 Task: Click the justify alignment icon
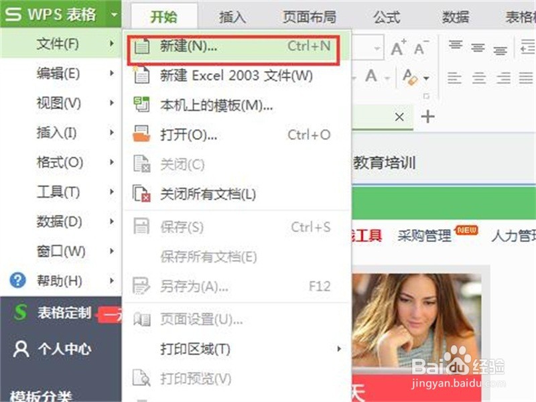(526, 78)
